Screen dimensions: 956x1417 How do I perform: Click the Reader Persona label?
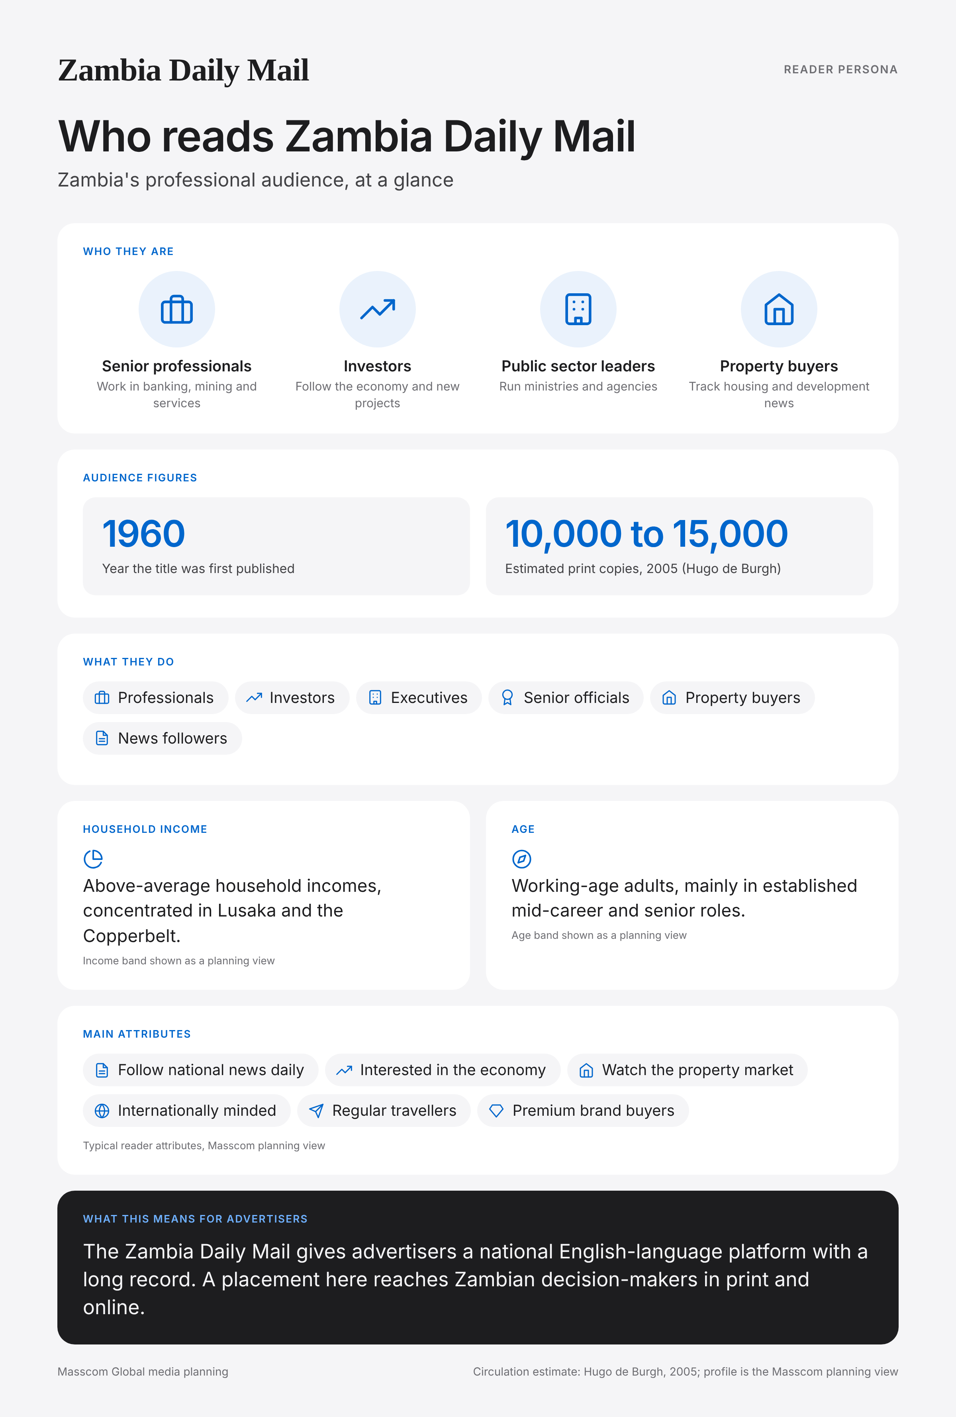coord(840,69)
